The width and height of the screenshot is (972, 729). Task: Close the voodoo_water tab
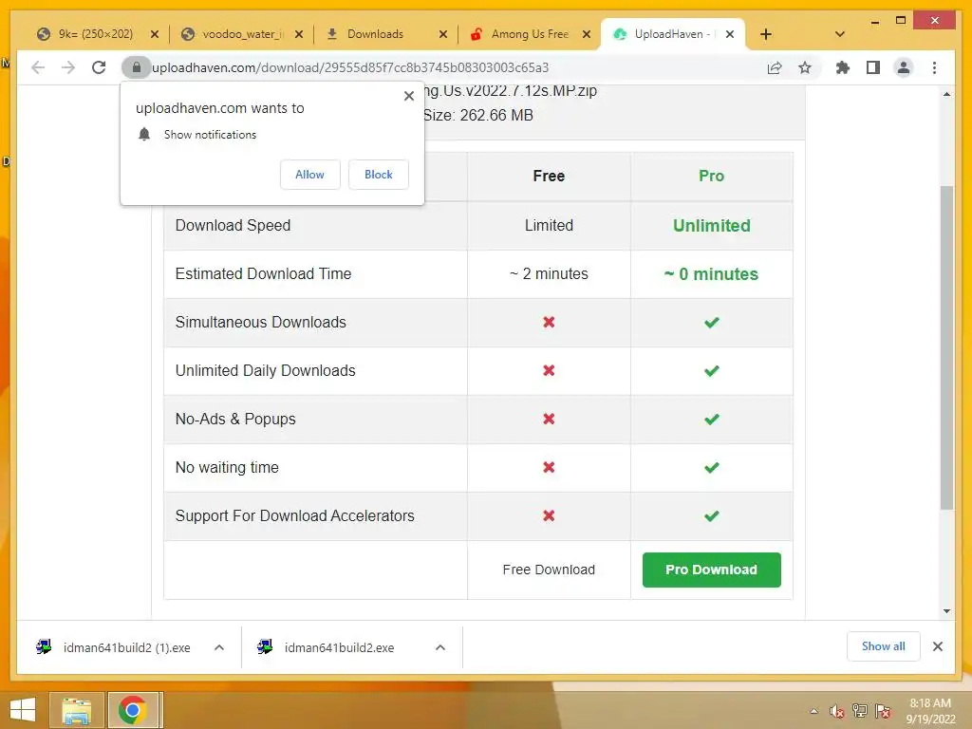click(299, 34)
